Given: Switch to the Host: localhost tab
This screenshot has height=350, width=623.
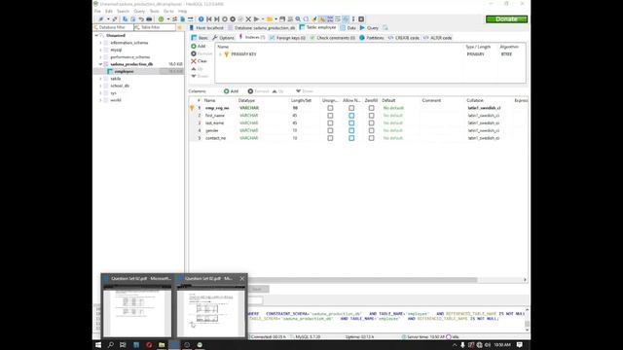Looking at the screenshot, I should pyautogui.click(x=206, y=28).
